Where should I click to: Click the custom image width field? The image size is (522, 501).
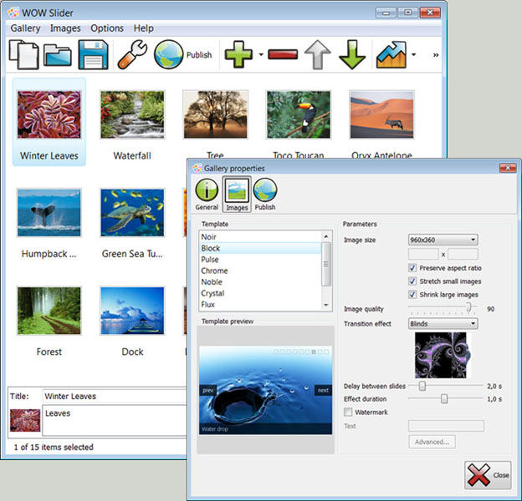(423, 254)
